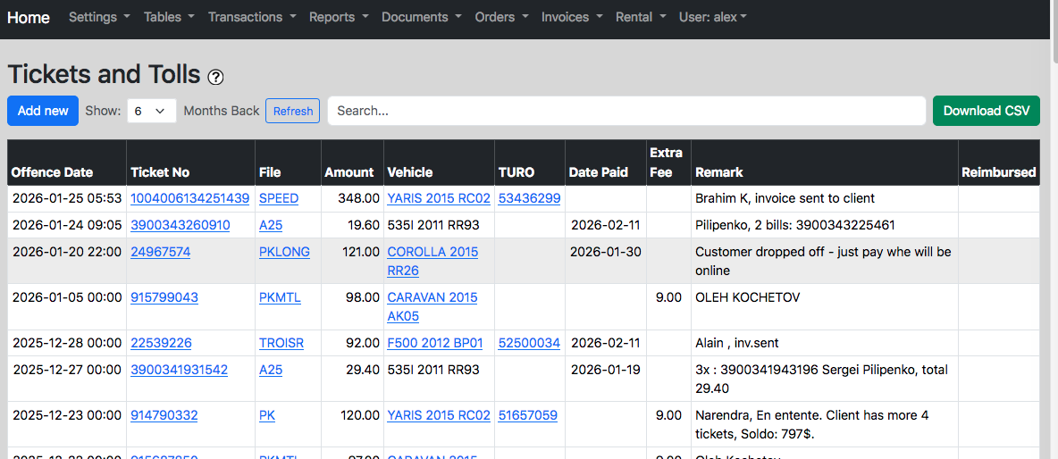This screenshot has width=1058, height=459.
Task: Open the Transactions menu
Action: pos(251,17)
